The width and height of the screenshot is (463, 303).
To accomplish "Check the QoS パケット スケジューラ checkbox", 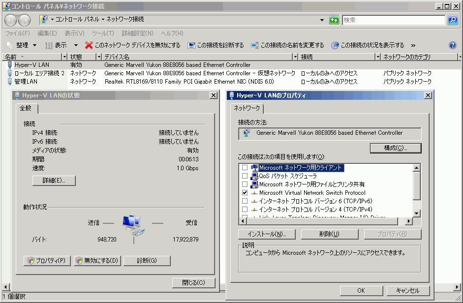I will pyautogui.click(x=245, y=176).
